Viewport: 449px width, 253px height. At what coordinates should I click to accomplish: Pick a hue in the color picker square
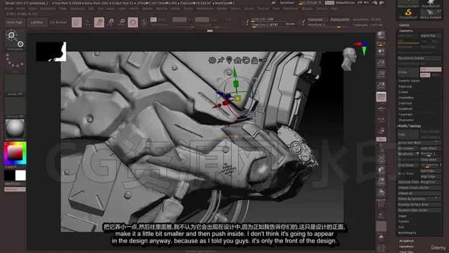coord(15,153)
